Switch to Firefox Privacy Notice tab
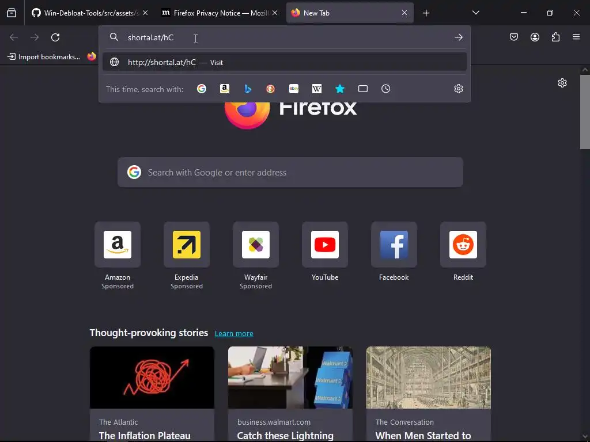 click(220, 13)
